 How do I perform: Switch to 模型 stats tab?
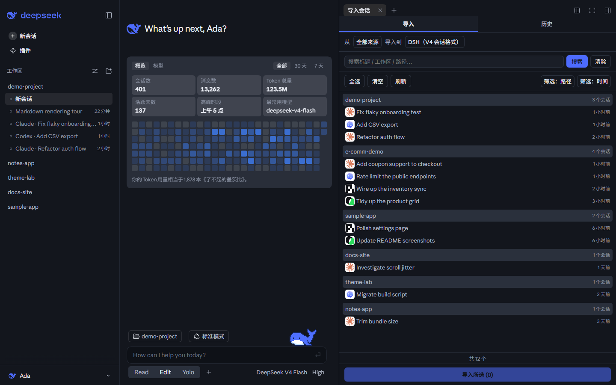[158, 66]
